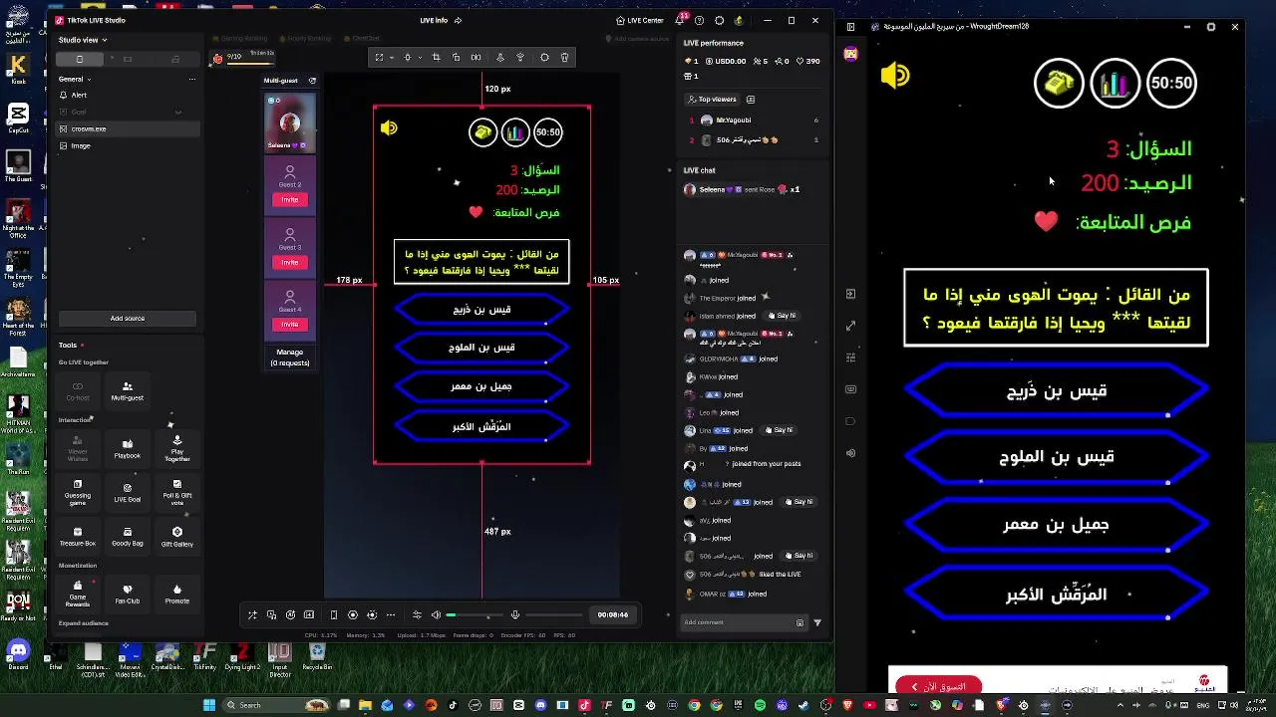Image resolution: width=1276 pixels, height=717 pixels.
Task: Open the Promote tool
Action: click(176, 594)
